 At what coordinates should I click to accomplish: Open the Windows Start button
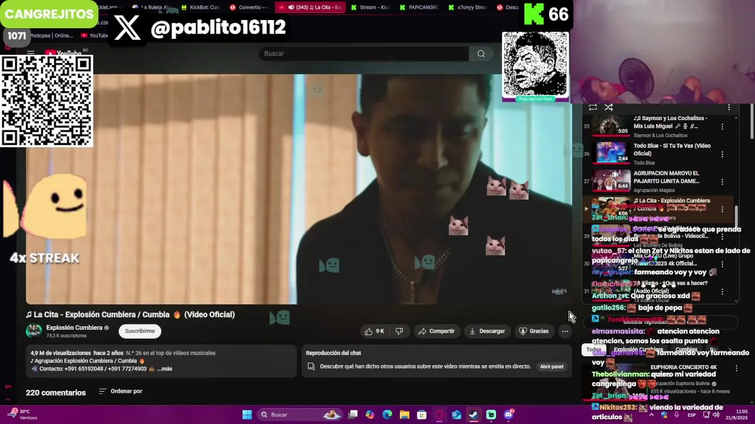(247, 415)
